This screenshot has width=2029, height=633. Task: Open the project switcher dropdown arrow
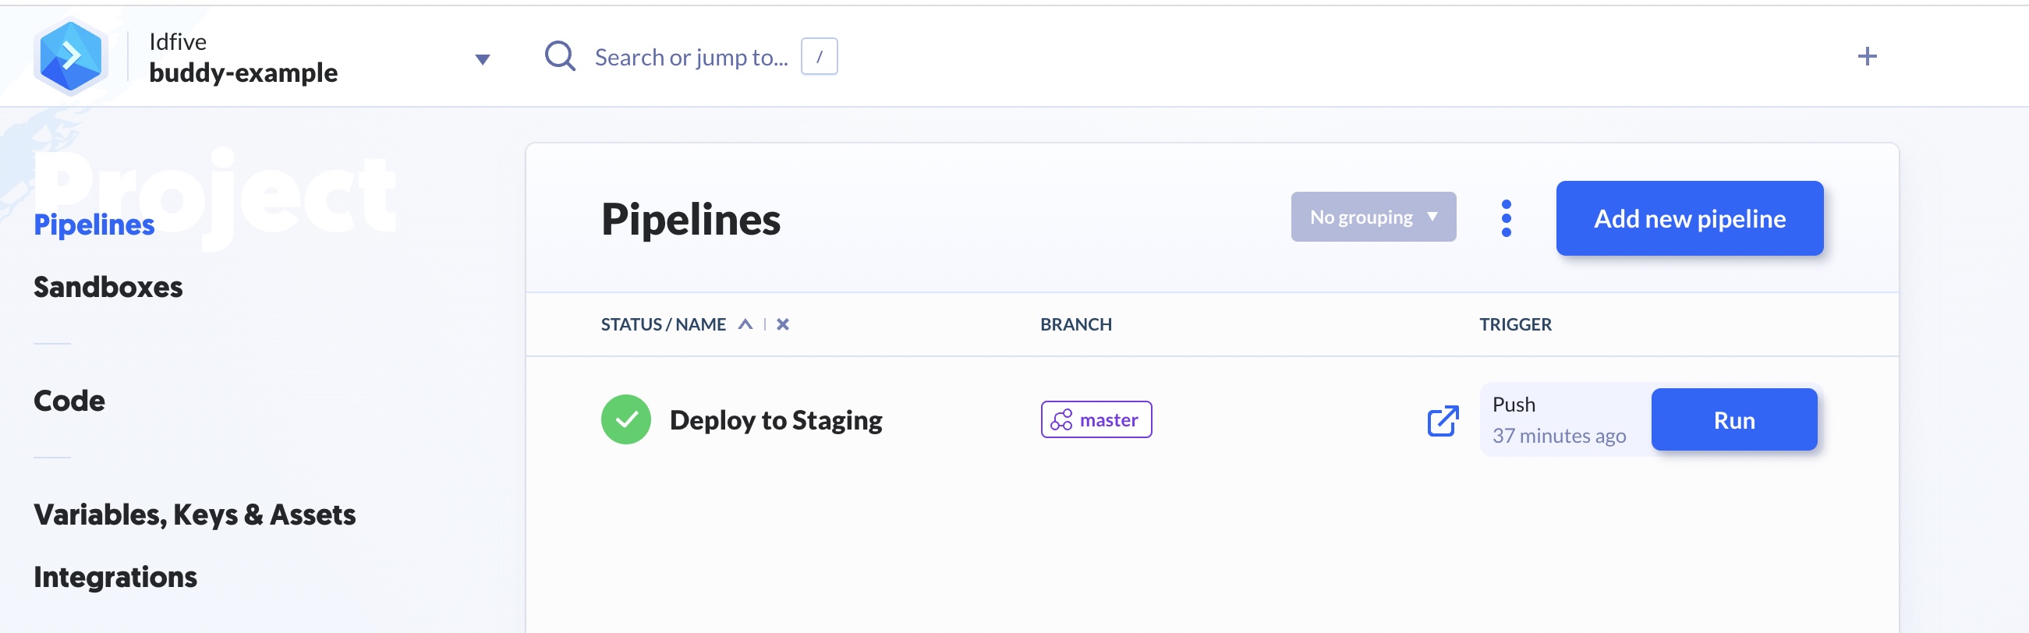click(483, 59)
